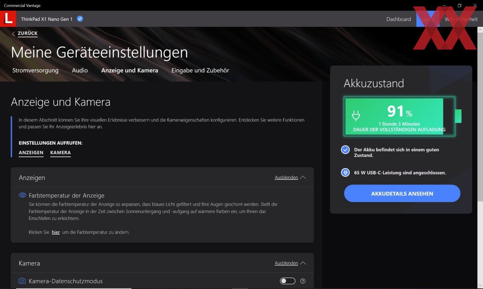
Task: Click the Kamera-Datenschutzmodus label
Action: (66, 281)
